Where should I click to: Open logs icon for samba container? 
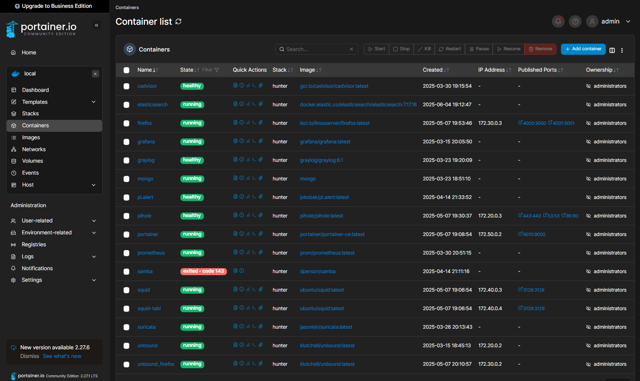click(x=235, y=271)
